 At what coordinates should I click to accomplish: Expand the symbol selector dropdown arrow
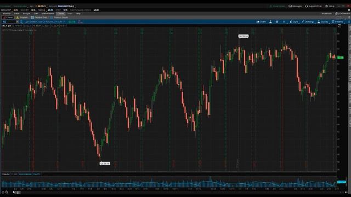coord(17,22)
